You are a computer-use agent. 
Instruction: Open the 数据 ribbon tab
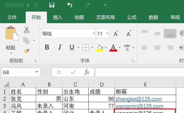tap(153, 17)
